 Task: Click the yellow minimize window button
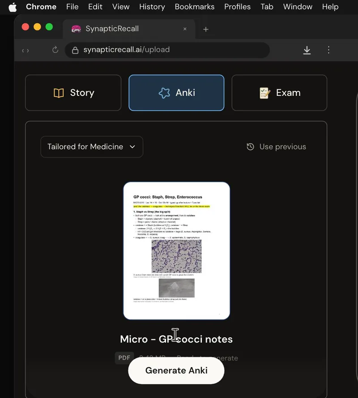coord(37,27)
